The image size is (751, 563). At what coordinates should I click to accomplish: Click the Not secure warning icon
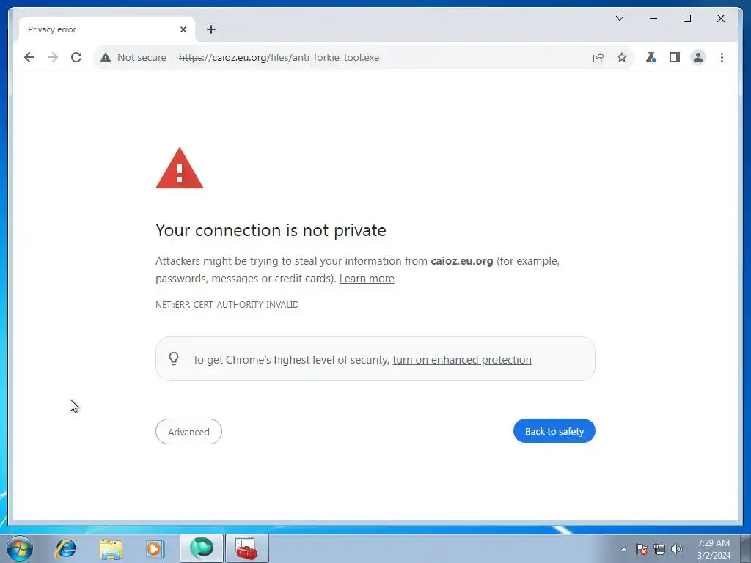tap(106, 57)
